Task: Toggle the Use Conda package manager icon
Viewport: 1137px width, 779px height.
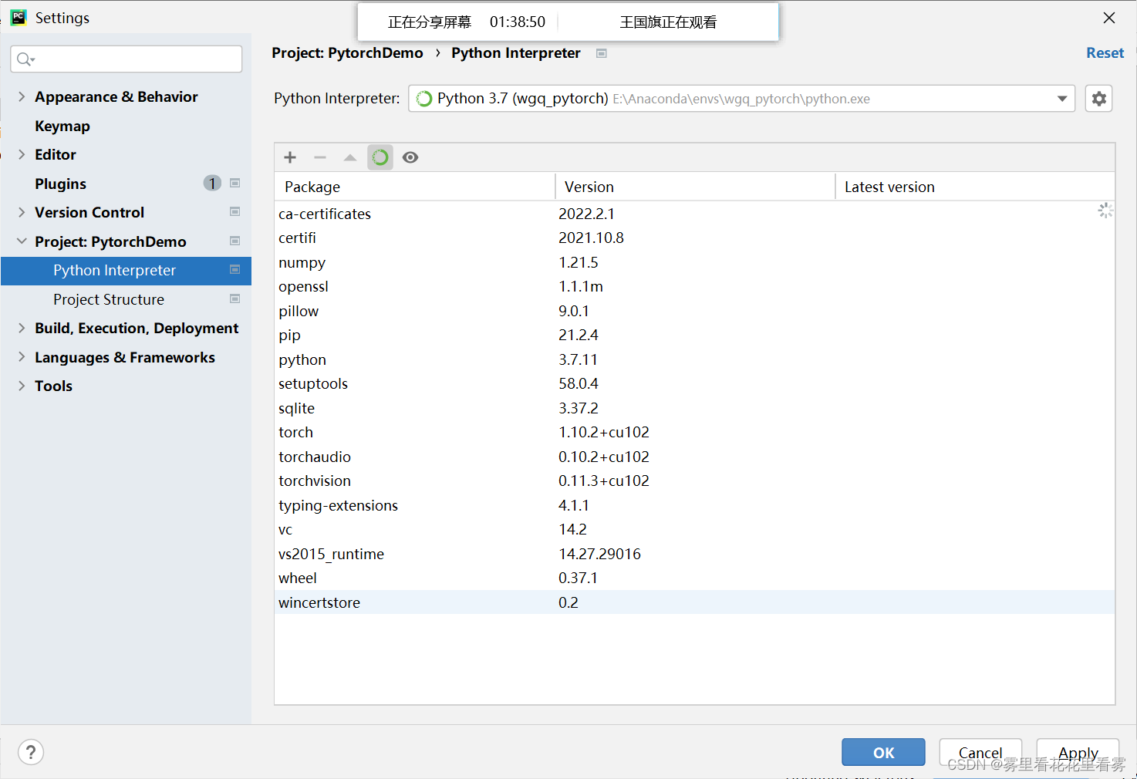Action: click(x=380, y=157)
